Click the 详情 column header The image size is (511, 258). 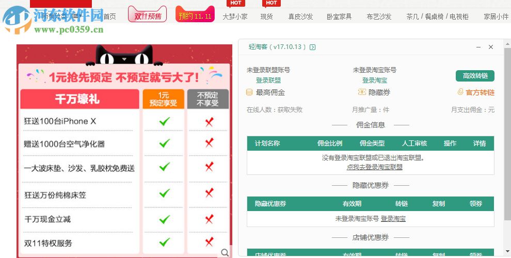[x=480, y=143]
